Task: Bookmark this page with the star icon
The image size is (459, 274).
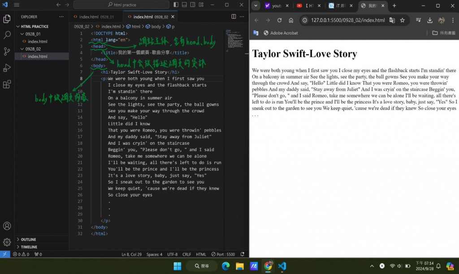Action: (403, 20)
